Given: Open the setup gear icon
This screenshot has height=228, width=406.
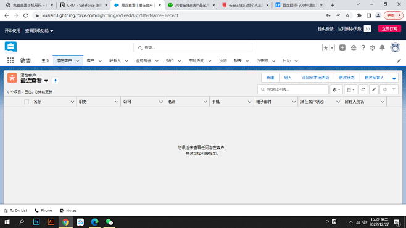Looking at the screenshot, I should (373, 47).
